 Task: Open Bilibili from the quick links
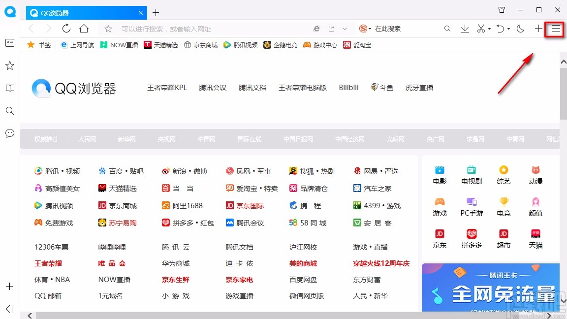click(x=348, y=87)
